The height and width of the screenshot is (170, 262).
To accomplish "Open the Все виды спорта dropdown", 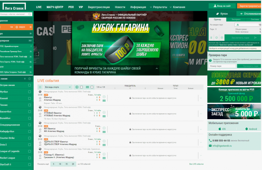I will tap(58, 87).
